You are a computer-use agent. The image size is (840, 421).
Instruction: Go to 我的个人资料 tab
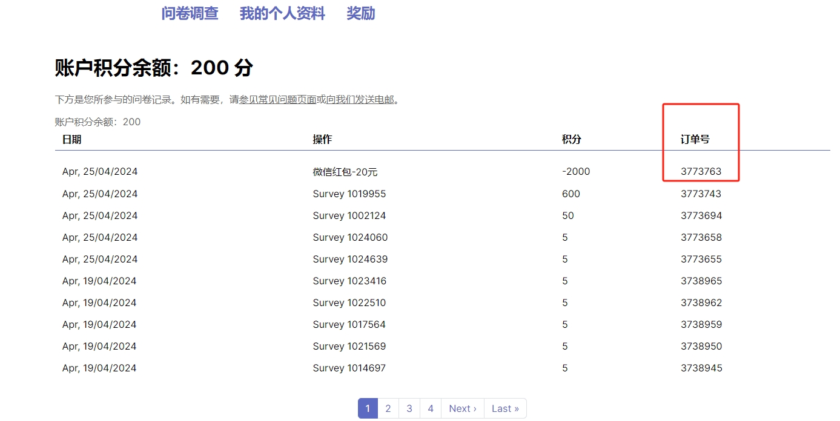tap(282, 13)
